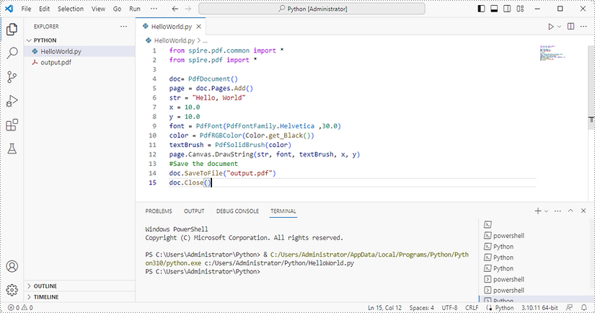The width and height of the screenshot is (595, 313).
Task: Click errors and warnings count in status bar
Action: 20,308
